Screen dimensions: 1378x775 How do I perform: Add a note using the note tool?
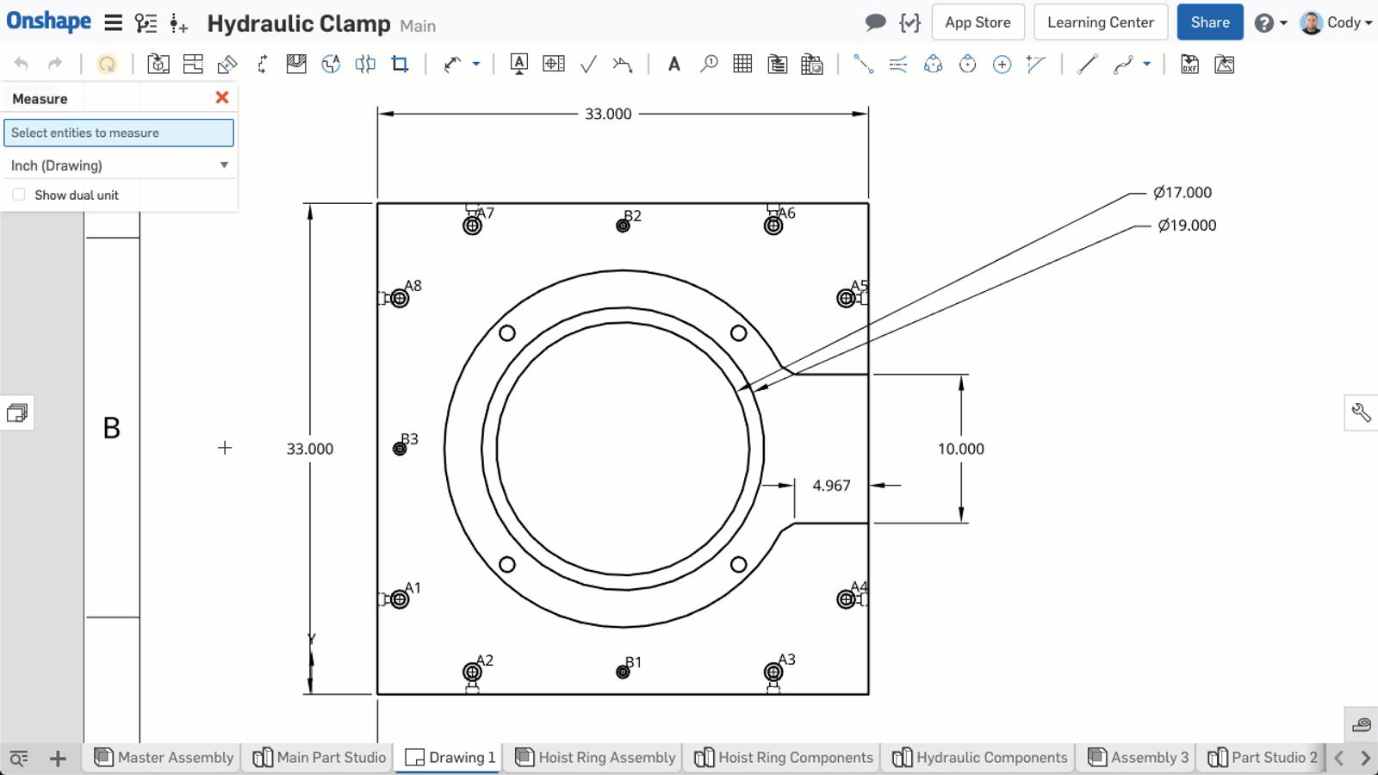click(674, 63)
